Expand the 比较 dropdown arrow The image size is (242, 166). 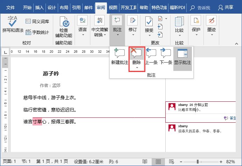(x=180, y=36)
